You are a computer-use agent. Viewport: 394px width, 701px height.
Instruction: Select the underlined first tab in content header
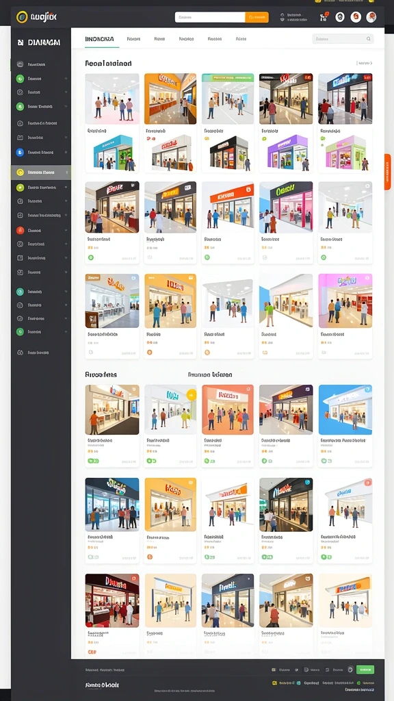pyautogui.click(x=99, y=39)
